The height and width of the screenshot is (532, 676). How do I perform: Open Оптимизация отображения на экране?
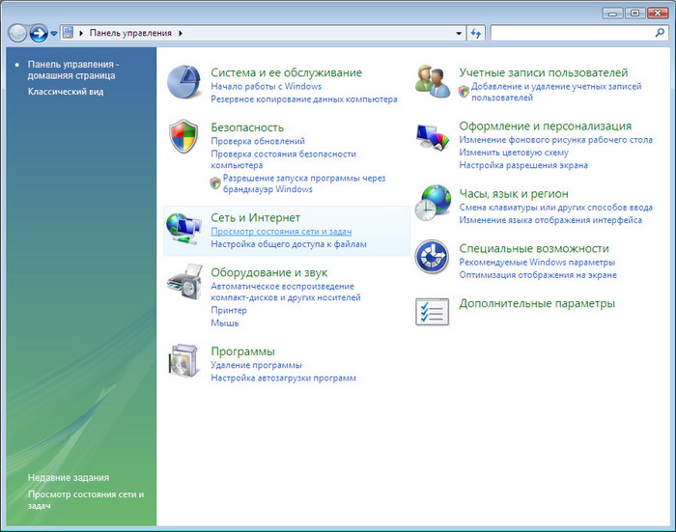[538, 275]
